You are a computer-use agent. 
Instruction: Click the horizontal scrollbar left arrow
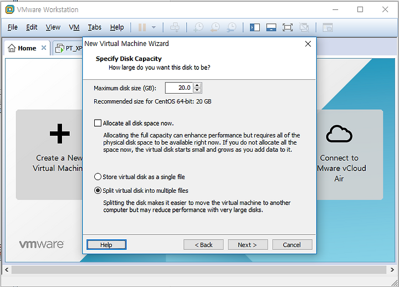click(x=7, y=270)
